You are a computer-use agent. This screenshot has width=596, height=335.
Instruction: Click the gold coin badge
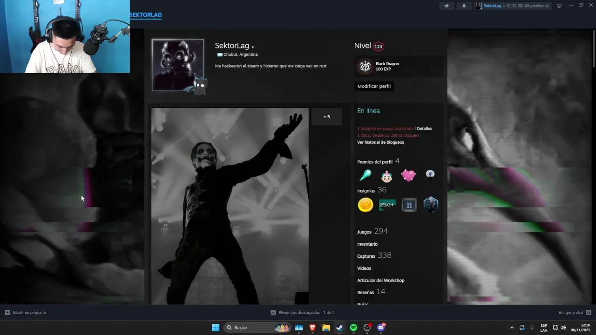tap(366, 205)
